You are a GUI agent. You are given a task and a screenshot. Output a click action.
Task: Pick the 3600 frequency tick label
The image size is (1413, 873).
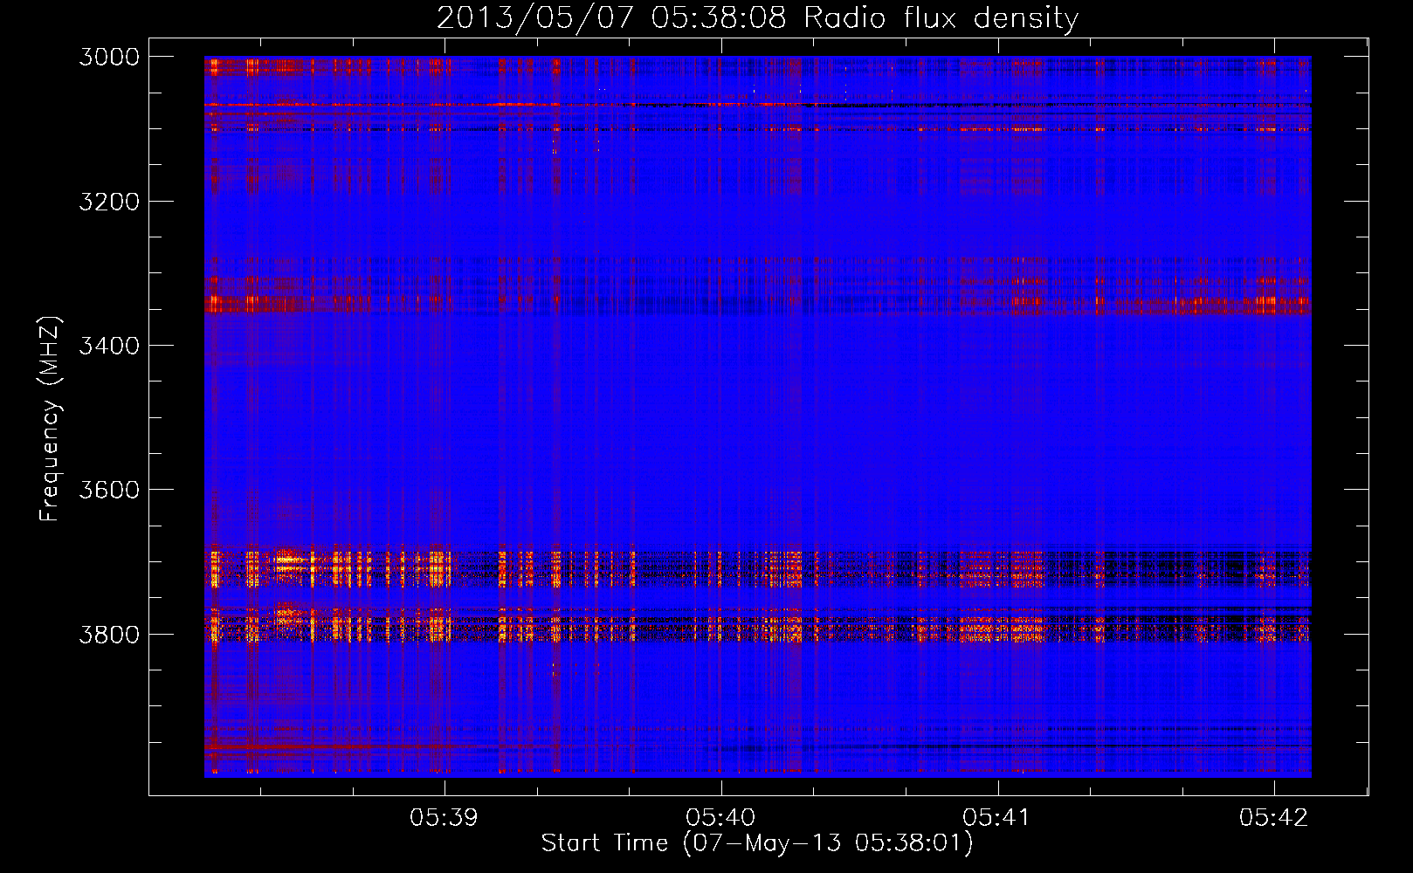pos(109,490)
